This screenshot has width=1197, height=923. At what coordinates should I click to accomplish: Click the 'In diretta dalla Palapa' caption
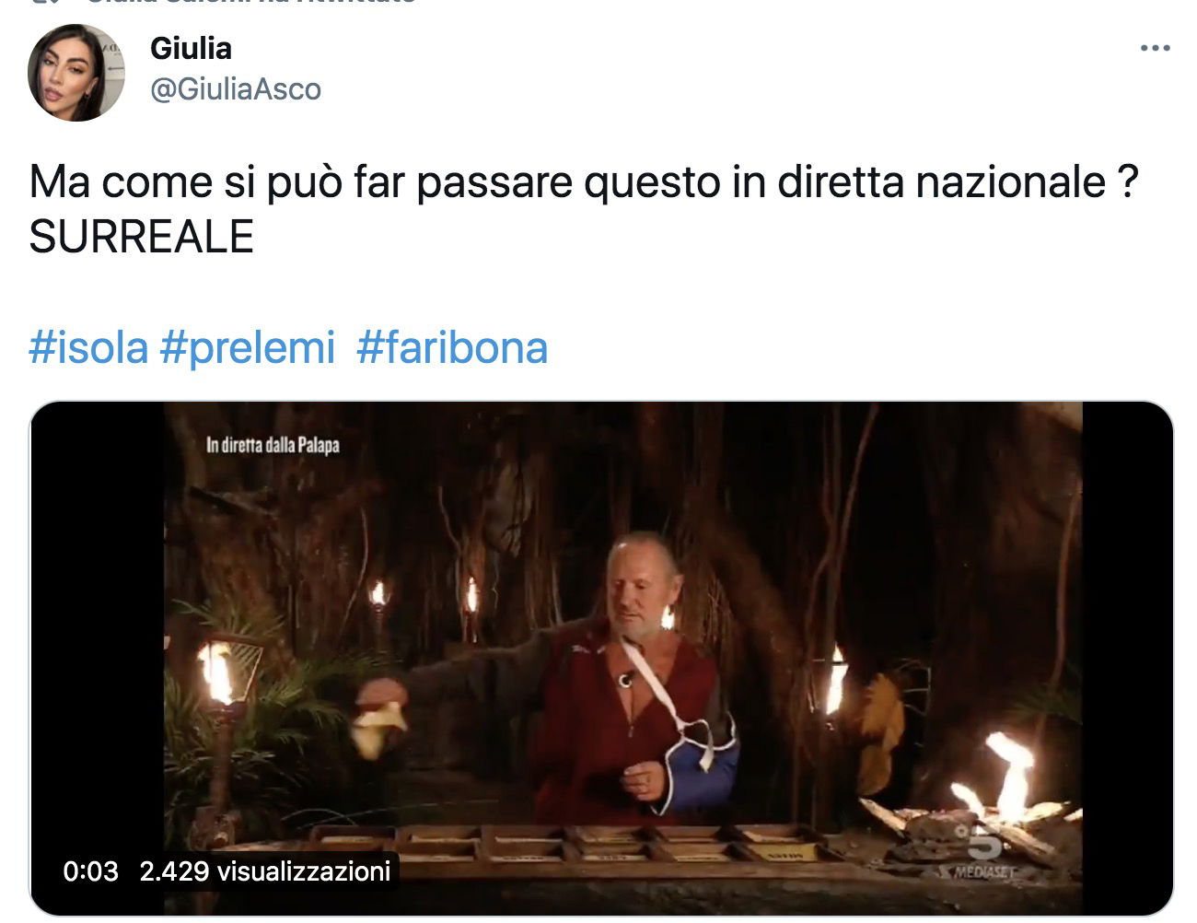pyautogui.click(x=273, y=445)
